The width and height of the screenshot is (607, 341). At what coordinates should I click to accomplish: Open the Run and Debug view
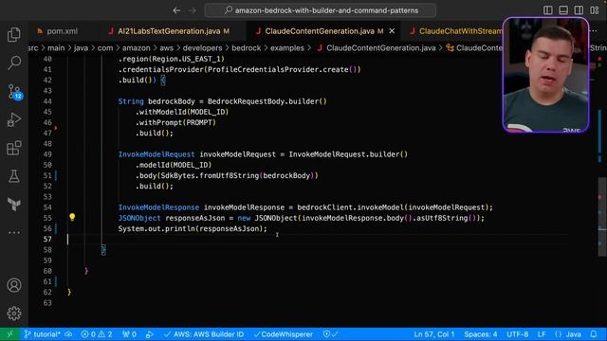click(14, 119)
